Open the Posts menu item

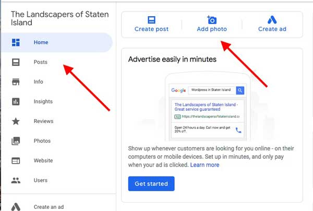(x=57, y=62)
